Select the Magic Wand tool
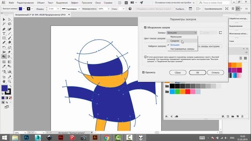Image resolution: width=251 pixels, height=141 pixels. tap(4, 24)
